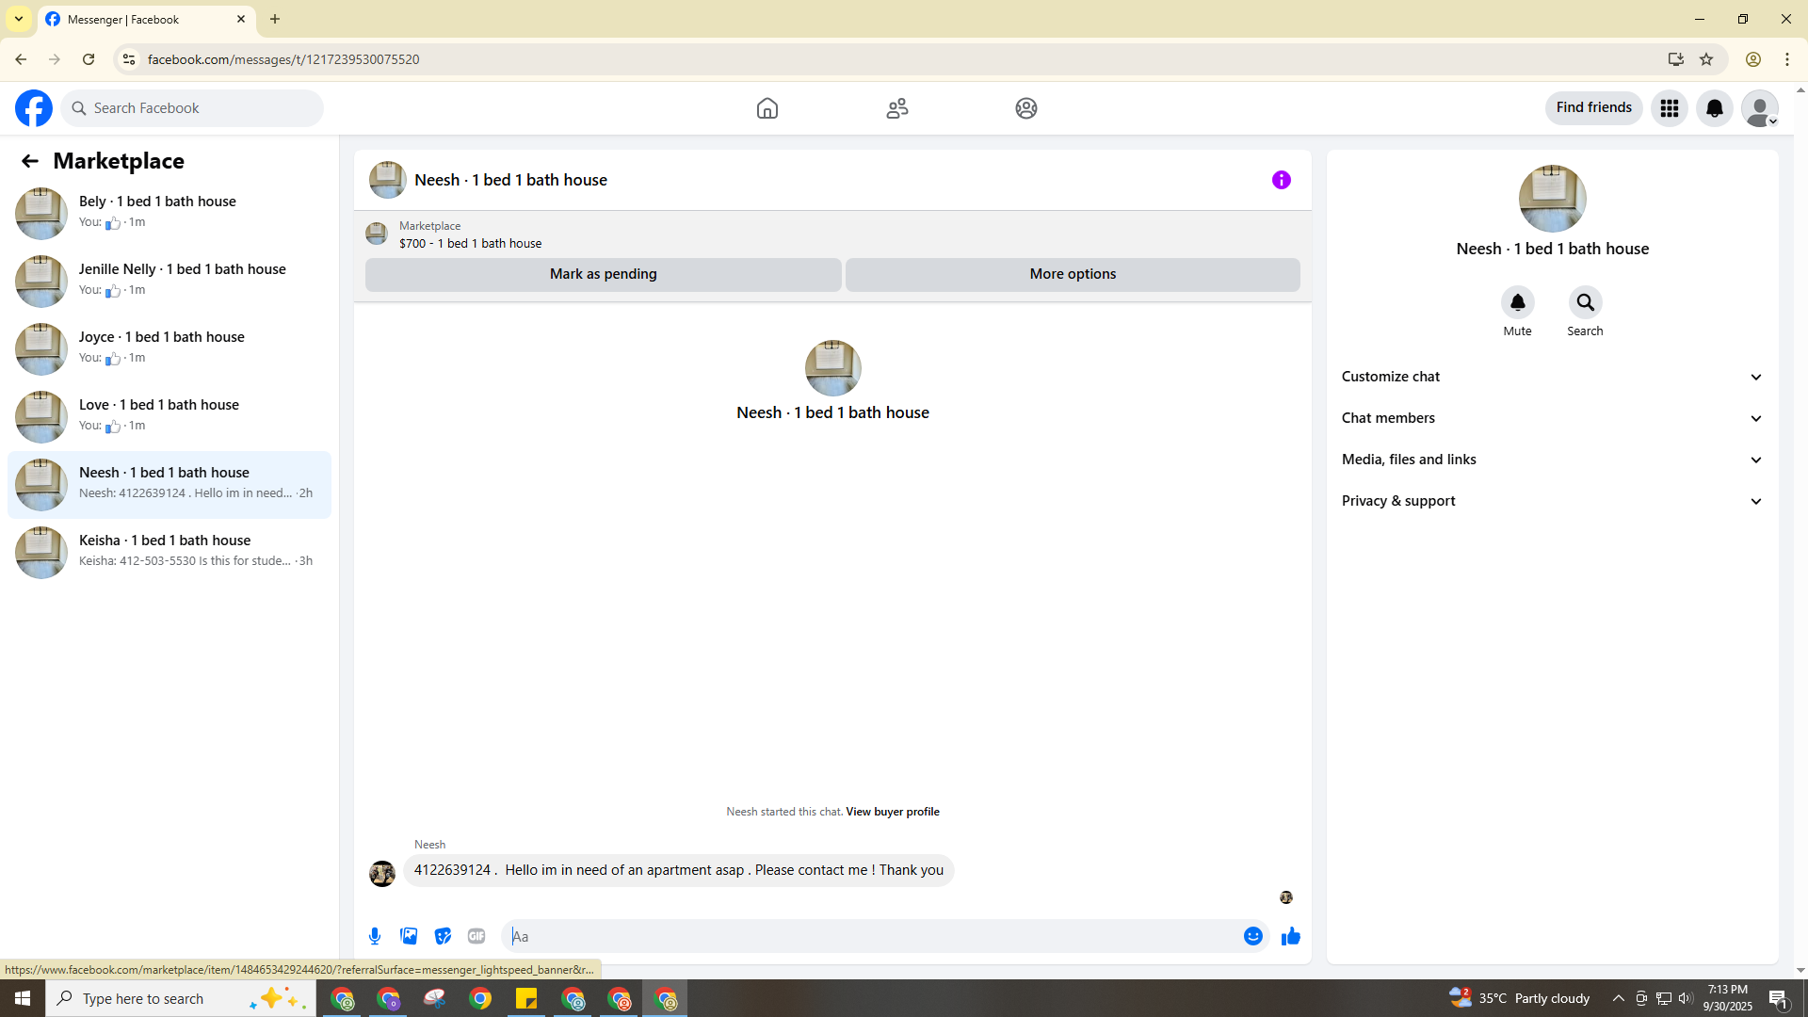Image resolution: width=1808 pixels, height=1017 pixels.
Task: Open the Friends tab in the top navigation
Action: (897, 108)
